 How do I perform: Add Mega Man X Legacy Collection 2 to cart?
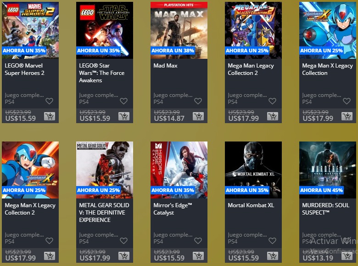click(x=50, y=256)
